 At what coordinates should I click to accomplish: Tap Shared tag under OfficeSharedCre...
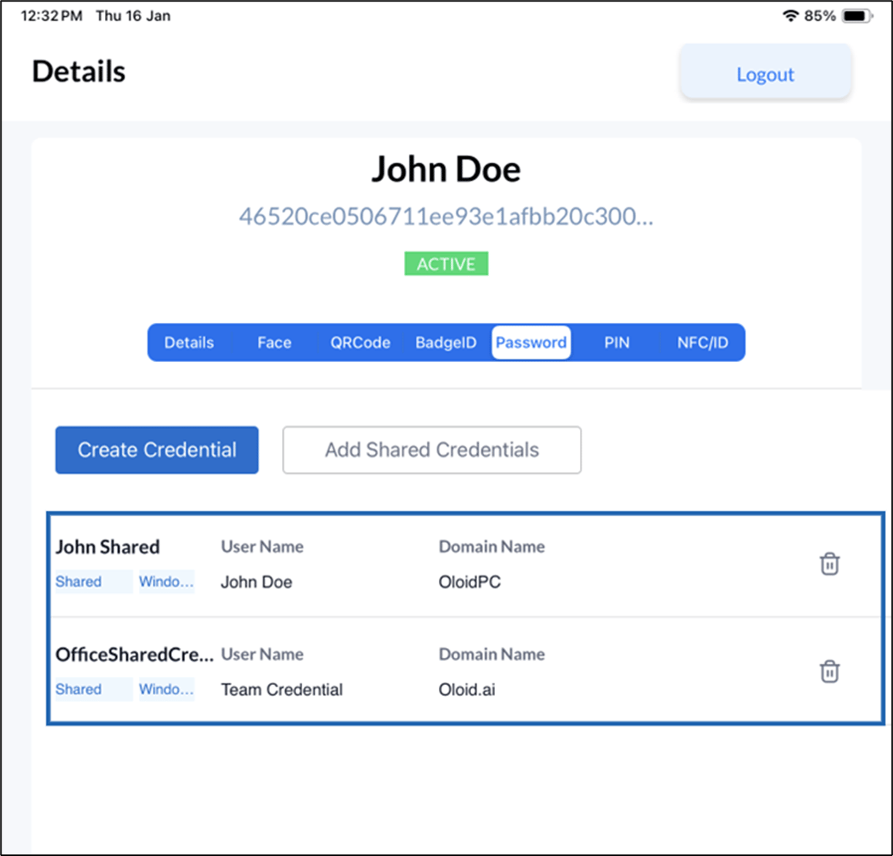[x=93, y=690]
